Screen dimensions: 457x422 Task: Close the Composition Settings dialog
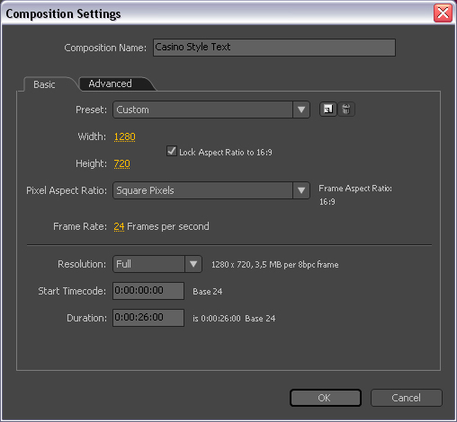pyautogui.click(x=443, y=13)
